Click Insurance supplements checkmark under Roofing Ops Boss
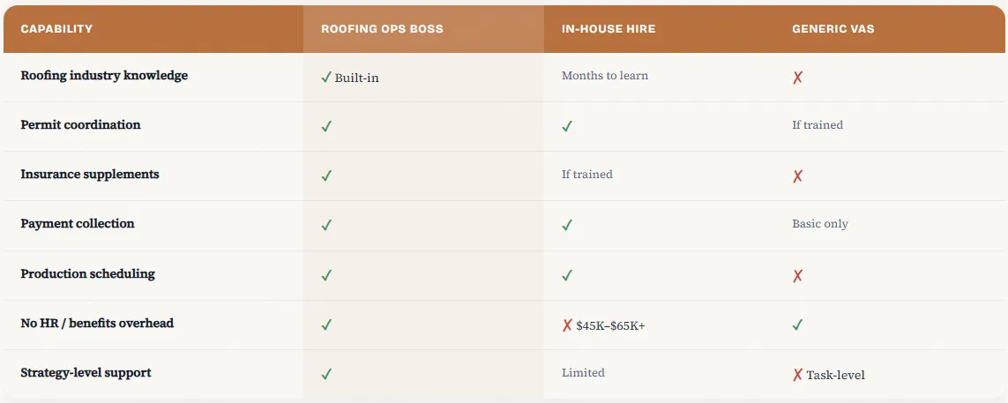This screenshot has height=403, width=1008. pyautogui.click(x=326, y=175)
